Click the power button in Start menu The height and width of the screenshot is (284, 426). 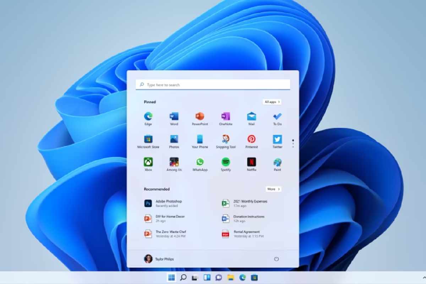(276, 259)
